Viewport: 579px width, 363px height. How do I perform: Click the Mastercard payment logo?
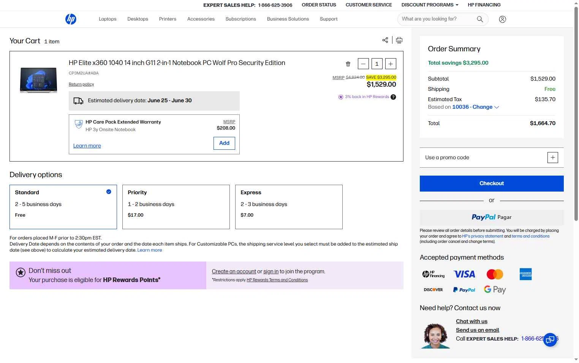(495, 274)
